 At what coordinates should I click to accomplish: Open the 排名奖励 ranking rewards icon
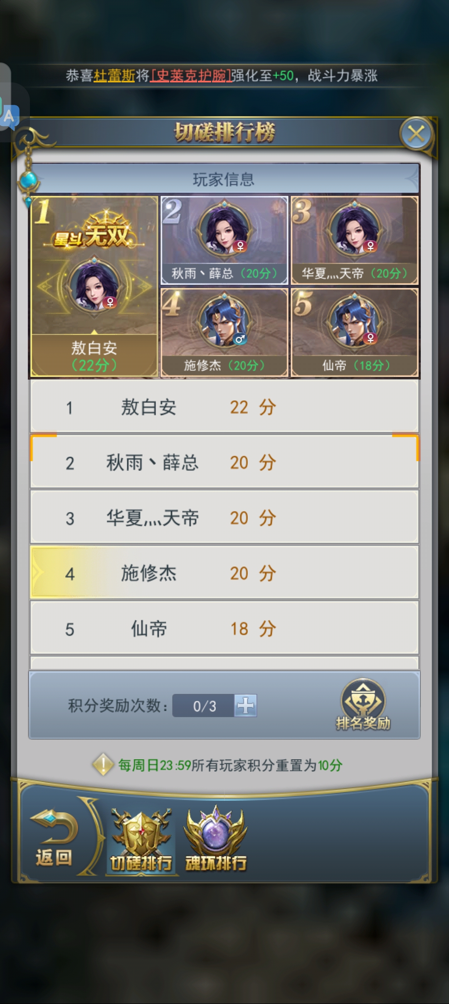coord(363,705)
